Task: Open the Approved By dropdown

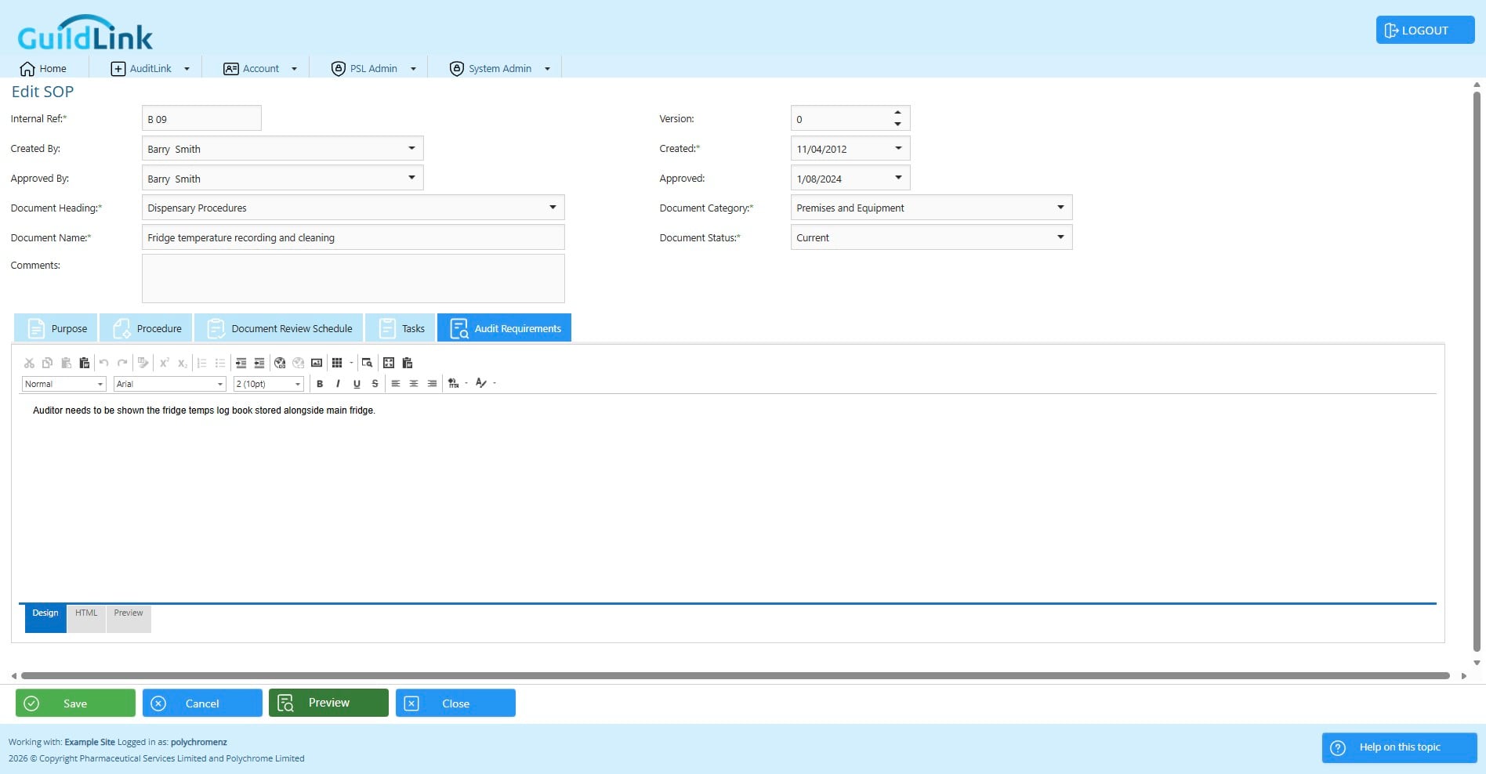Action: [x=411, y=178]
